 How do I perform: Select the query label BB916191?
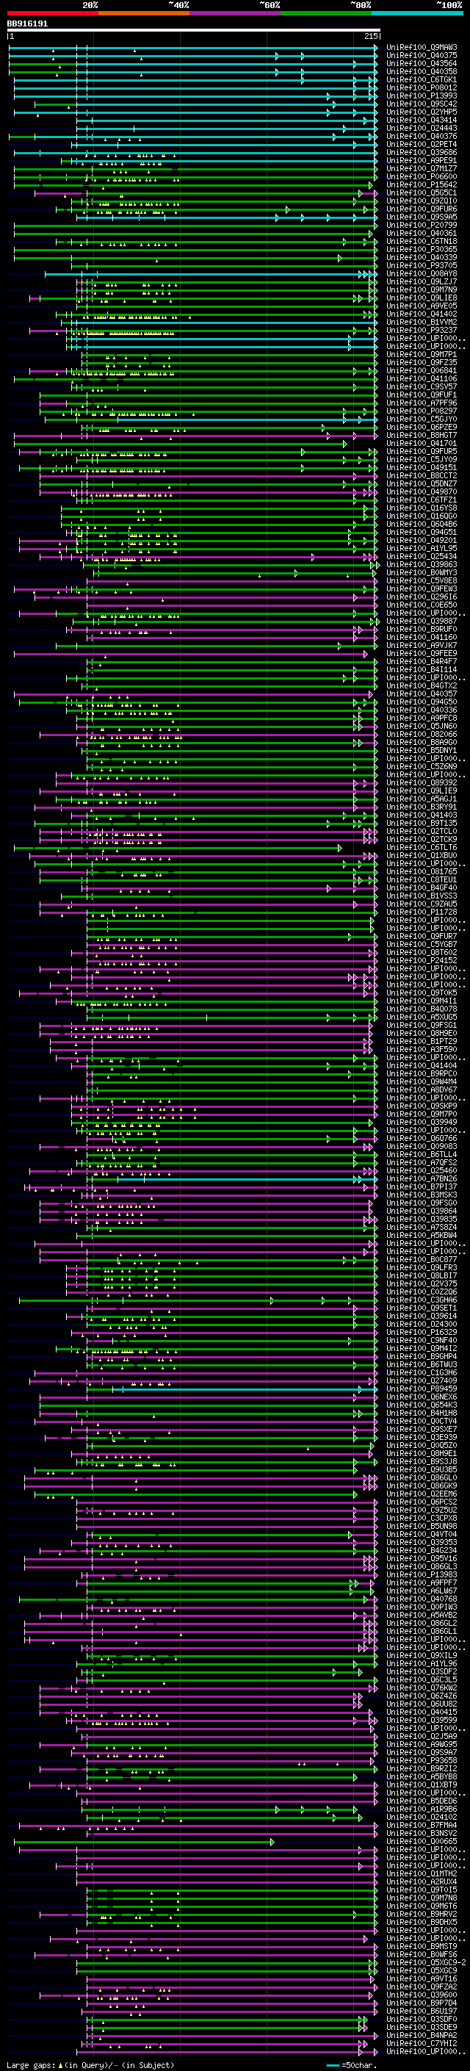(x=27, y=24)
